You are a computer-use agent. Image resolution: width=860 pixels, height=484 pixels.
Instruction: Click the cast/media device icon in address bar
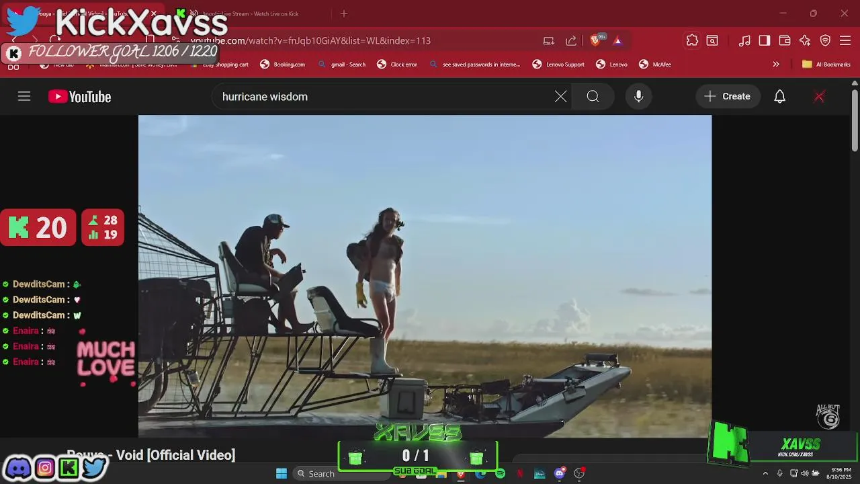click(x=549, y=40)
